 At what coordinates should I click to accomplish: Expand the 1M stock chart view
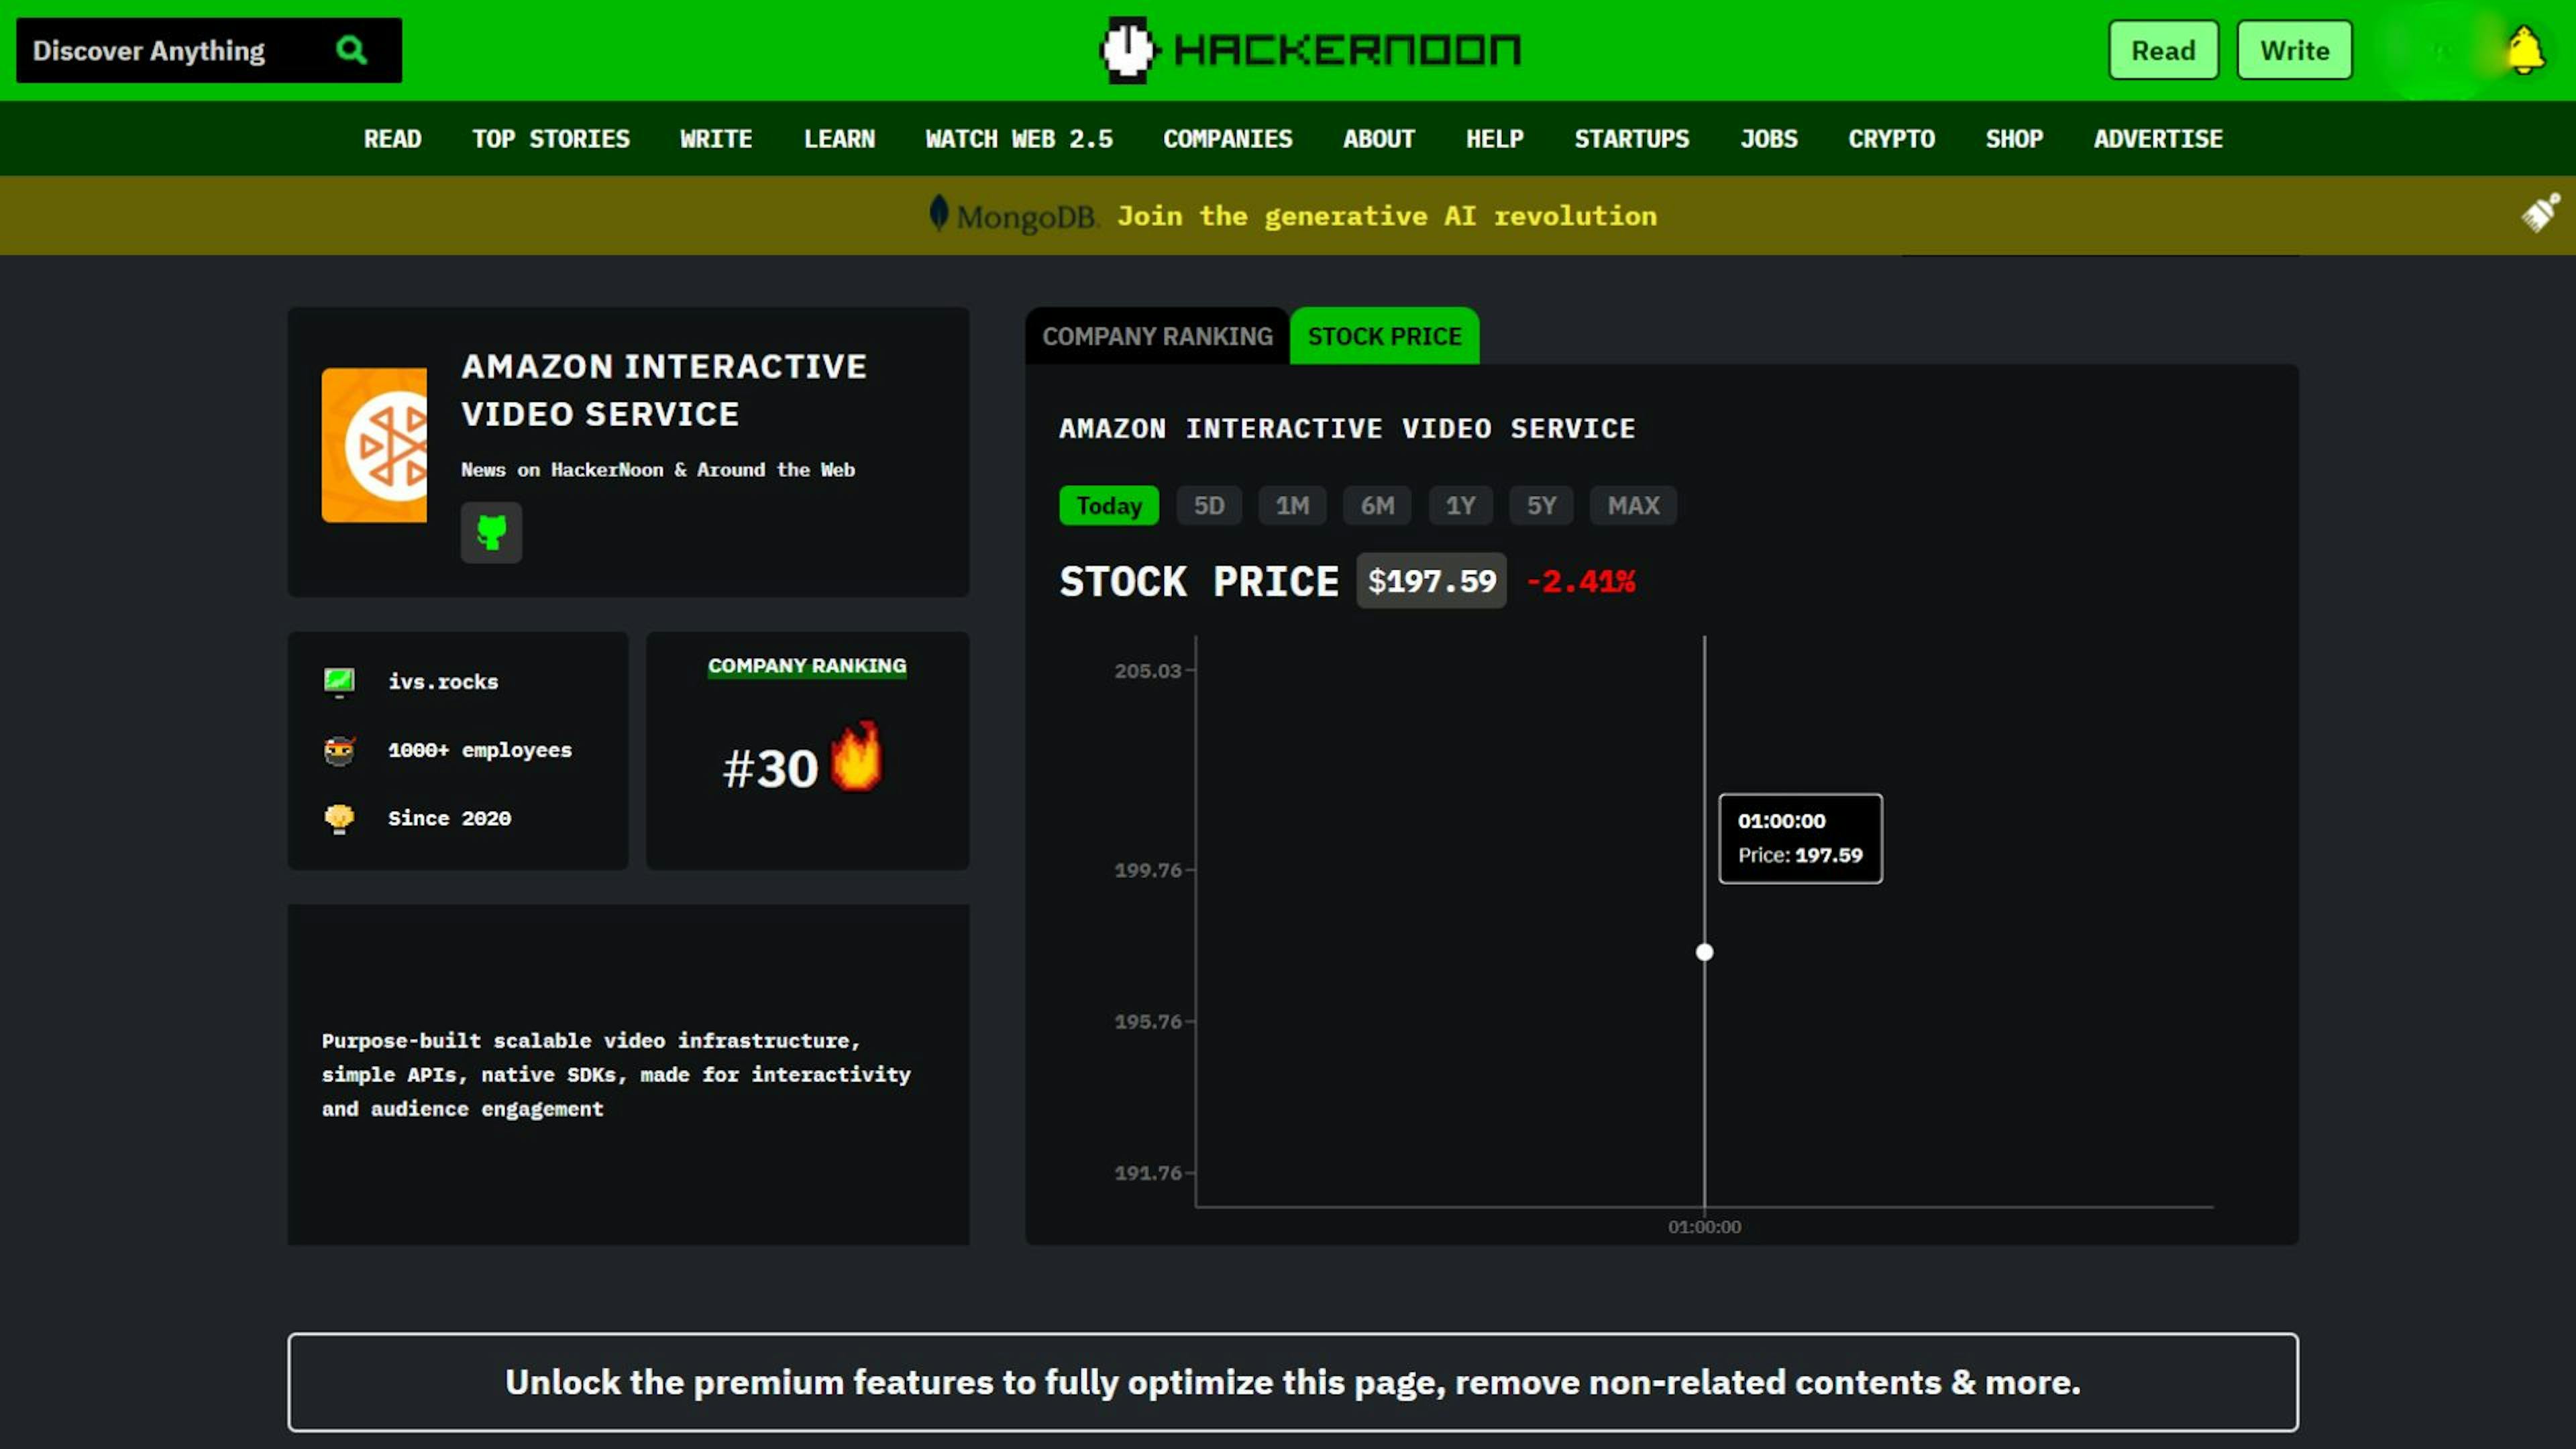1291,504
